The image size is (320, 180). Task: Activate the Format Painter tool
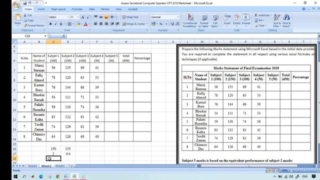pyautogui.click(x=34, y=25)
